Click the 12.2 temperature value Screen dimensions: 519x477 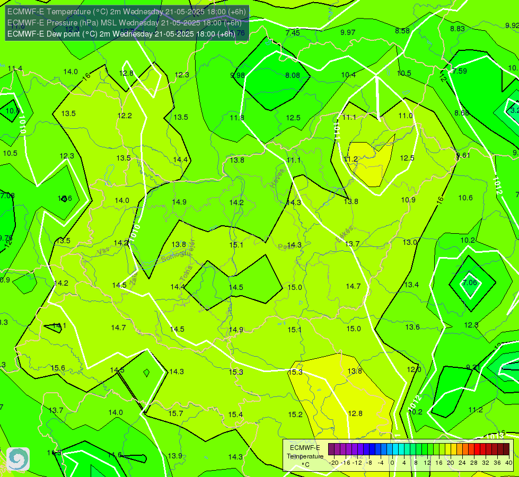tap(125, 116)
